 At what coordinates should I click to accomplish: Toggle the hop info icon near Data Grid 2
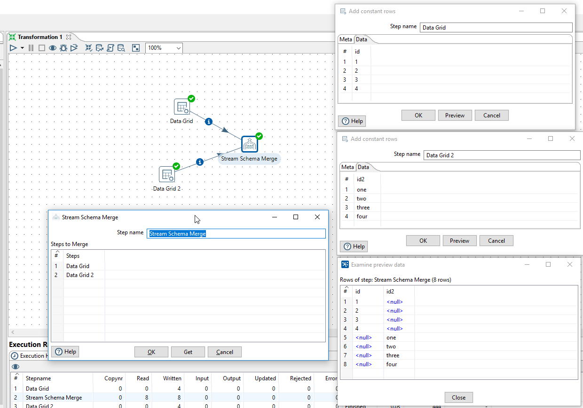(200, 162)
